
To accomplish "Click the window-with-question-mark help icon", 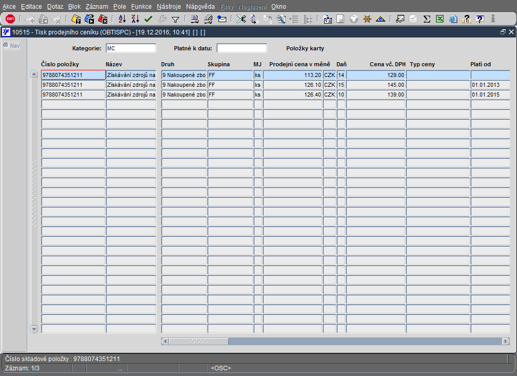I will [x=480, y=19].
